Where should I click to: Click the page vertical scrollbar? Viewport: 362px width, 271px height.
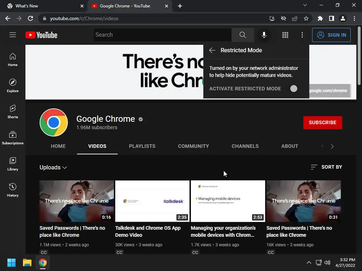click(359, 56)
